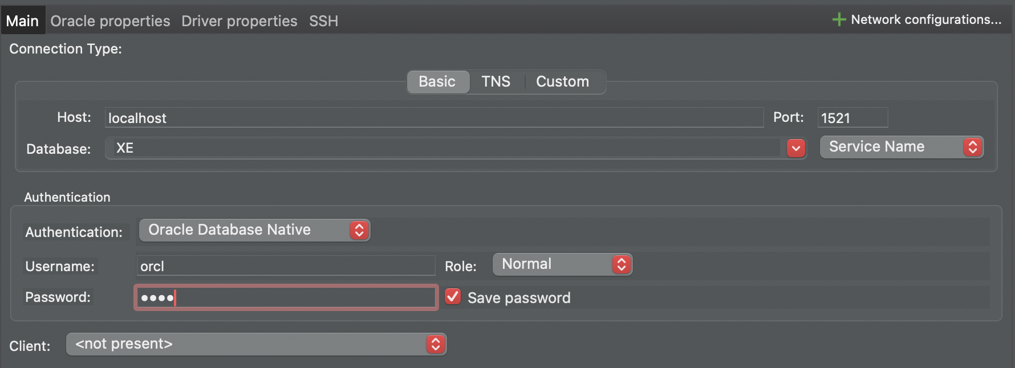Select Custom connection type
The height and width of the screenshot is (368, 1015).
pos(562,81)
